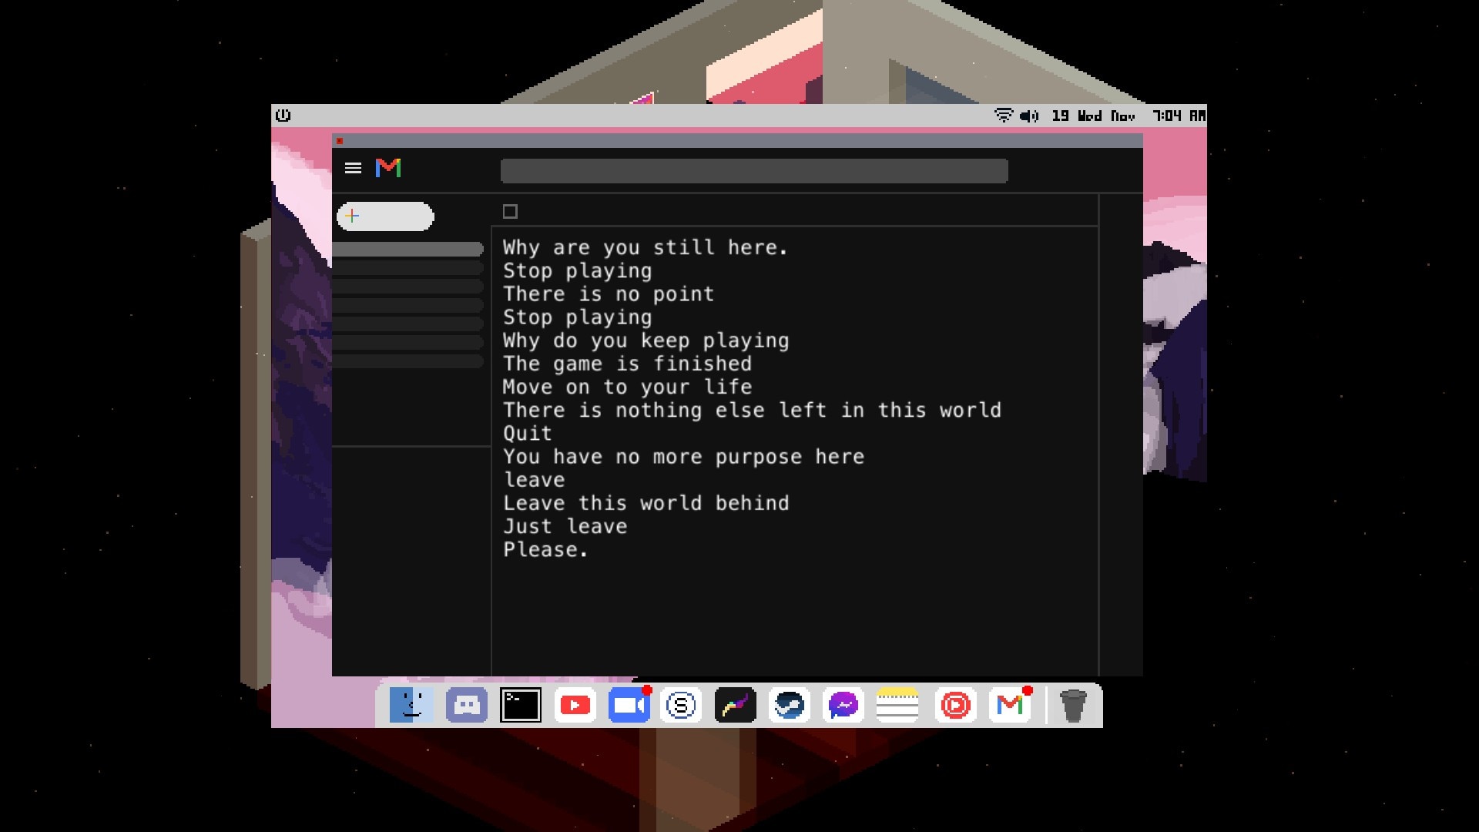Screen dimensions: 1479x832
Task: Click the power icon in the menu bar
Action: [x=283, y=116]
